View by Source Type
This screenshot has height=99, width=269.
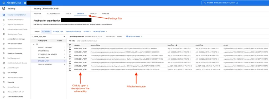pyautogui.click(x=58, y=32)
